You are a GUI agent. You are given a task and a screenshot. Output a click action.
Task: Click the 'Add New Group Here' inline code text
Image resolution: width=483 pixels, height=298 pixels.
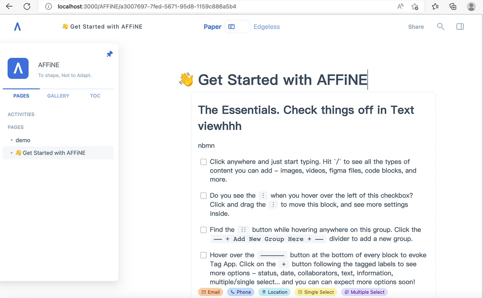pos(268,239)
